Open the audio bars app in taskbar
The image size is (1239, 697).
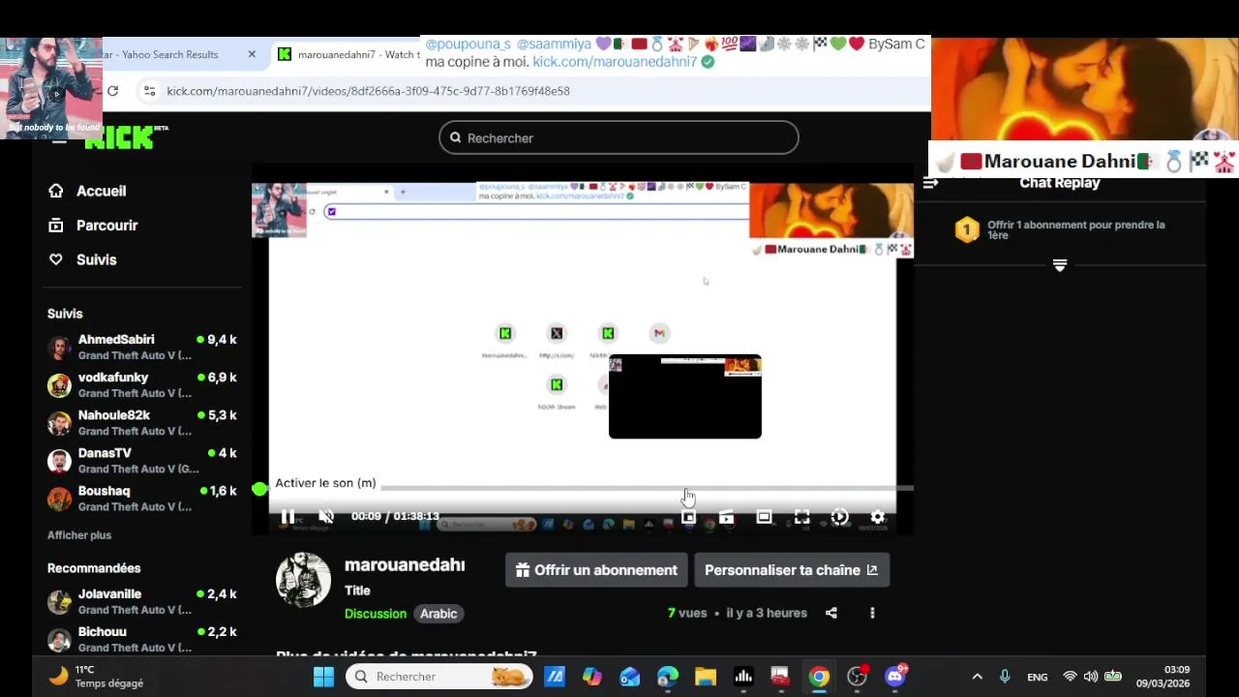(743, 677)
